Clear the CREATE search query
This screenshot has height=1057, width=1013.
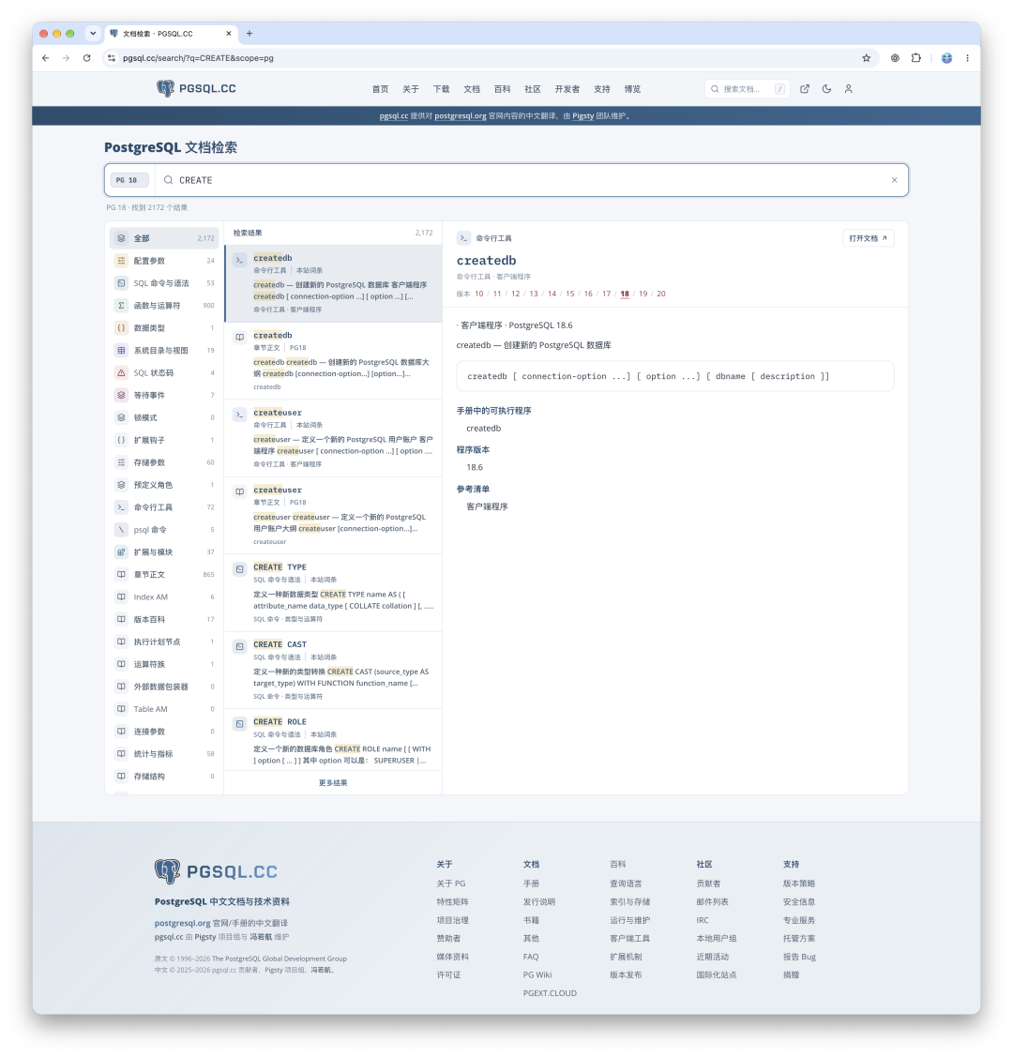[x=895, y=180]
